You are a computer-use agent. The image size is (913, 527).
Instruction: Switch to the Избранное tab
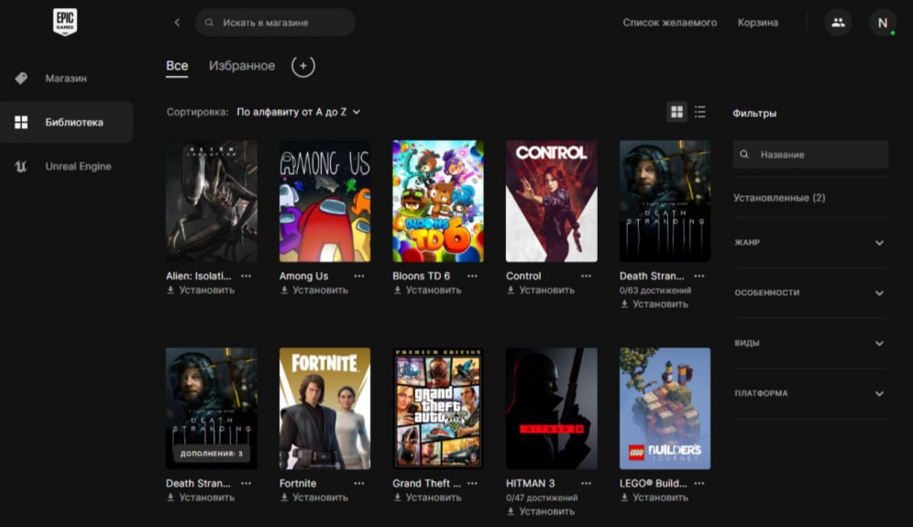click(242, 66)
